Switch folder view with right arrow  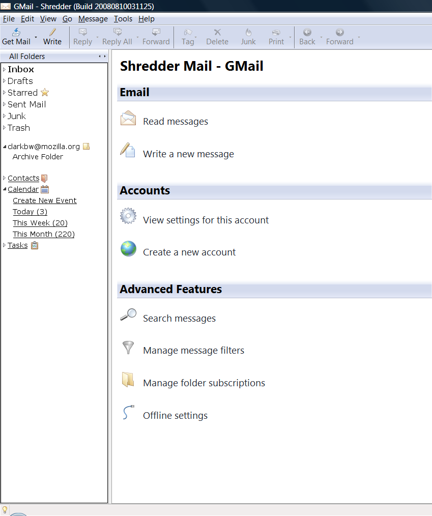tap(105, 56)
